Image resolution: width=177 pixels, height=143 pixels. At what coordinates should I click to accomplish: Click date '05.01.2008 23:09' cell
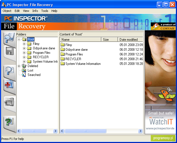pos(131,45)
